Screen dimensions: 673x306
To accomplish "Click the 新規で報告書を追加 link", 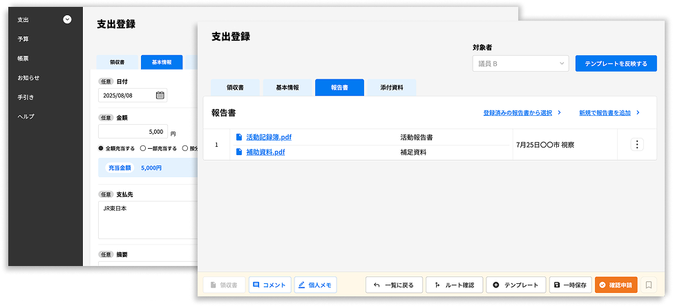I will coord(605,113).
